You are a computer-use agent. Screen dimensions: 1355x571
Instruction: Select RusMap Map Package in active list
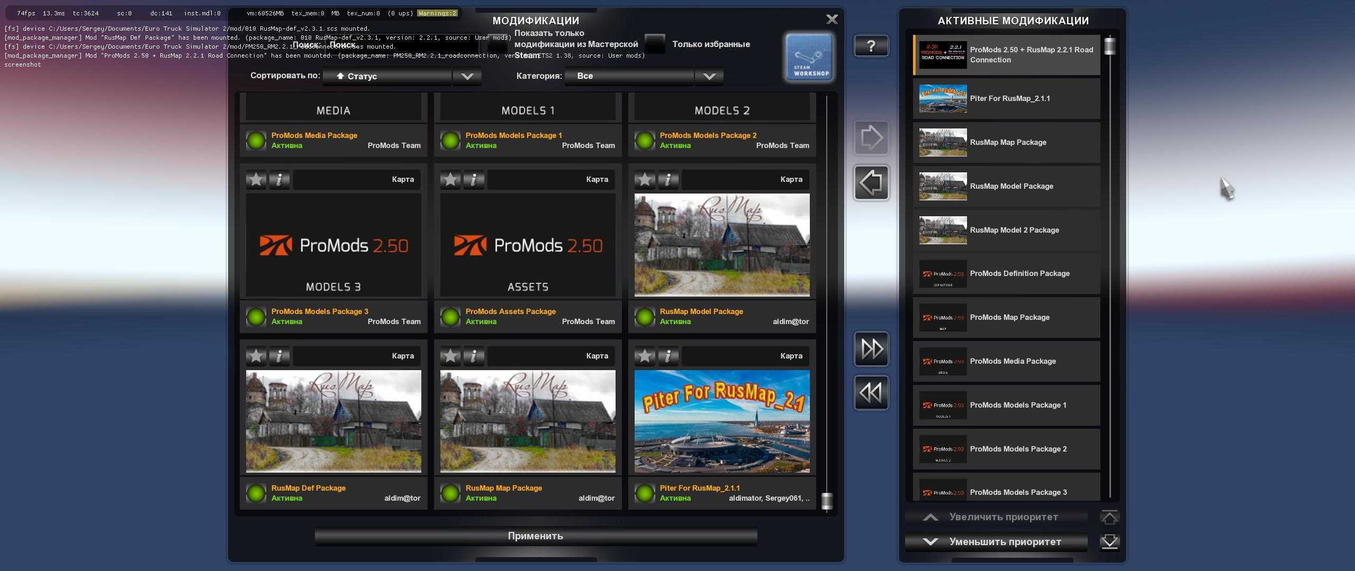tap(1006, 143)
